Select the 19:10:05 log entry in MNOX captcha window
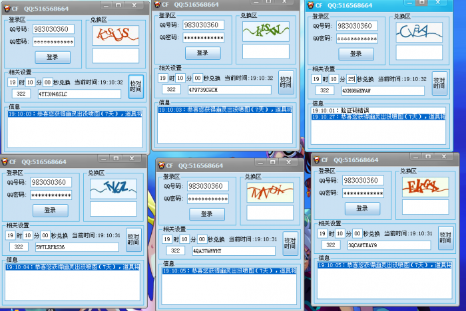This screenshot has width=466, height=311. 229,270
